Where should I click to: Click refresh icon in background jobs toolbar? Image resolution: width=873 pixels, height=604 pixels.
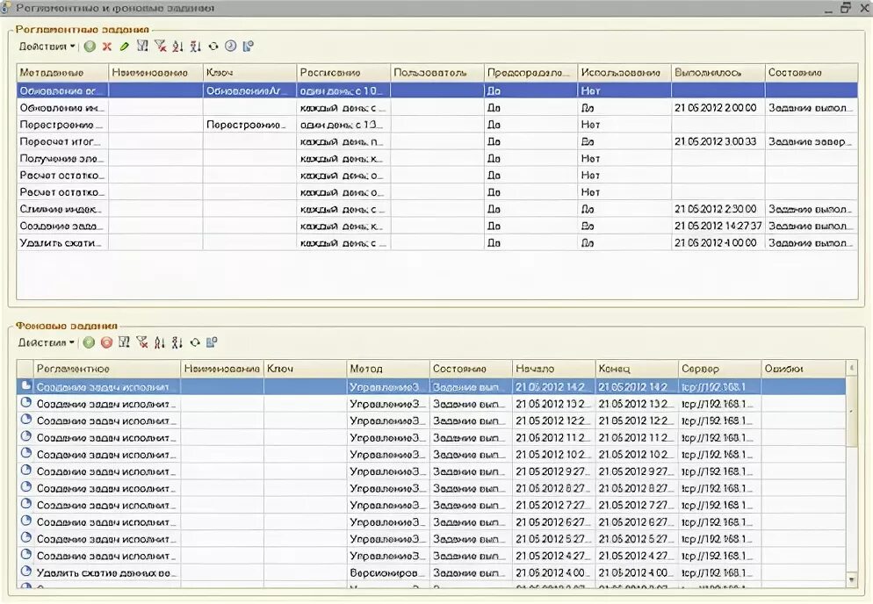pyautogui.click(x=194, y=342)
